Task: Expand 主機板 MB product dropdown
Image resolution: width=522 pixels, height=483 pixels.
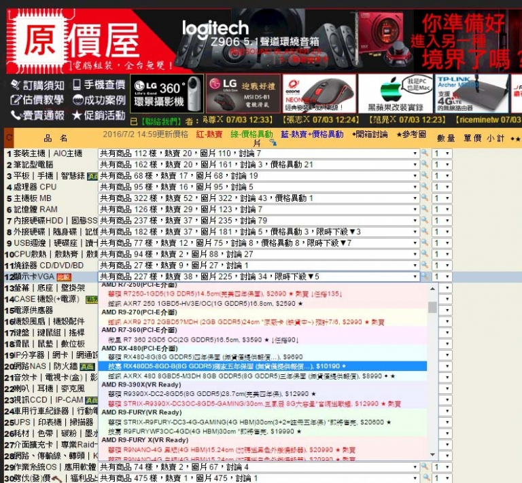Action: click(259, 198)
